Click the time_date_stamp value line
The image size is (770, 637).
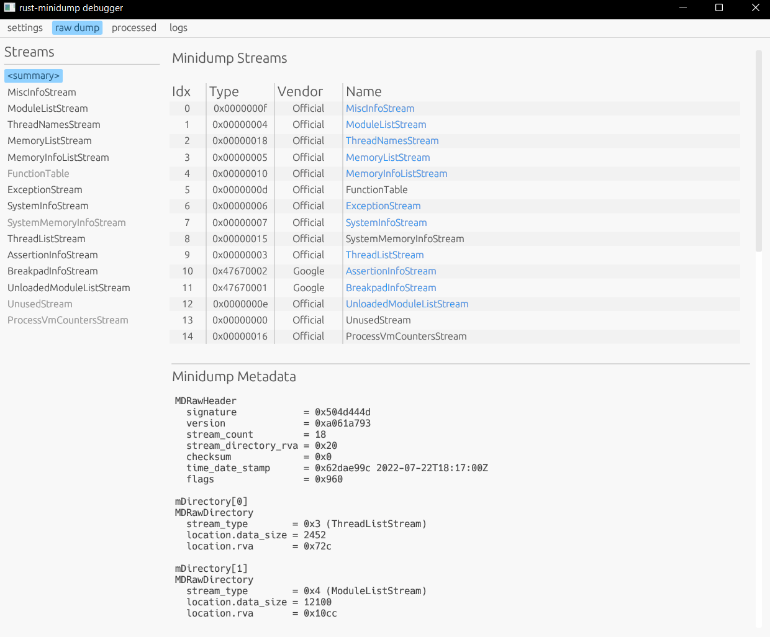[401, 468]
